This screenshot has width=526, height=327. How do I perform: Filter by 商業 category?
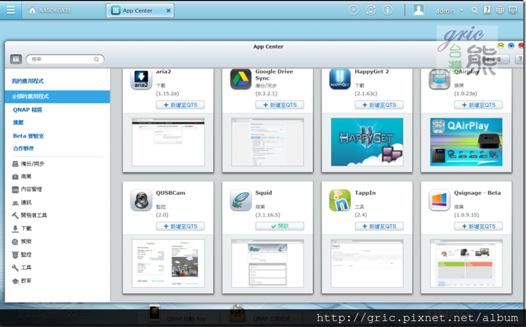[22, 177]
